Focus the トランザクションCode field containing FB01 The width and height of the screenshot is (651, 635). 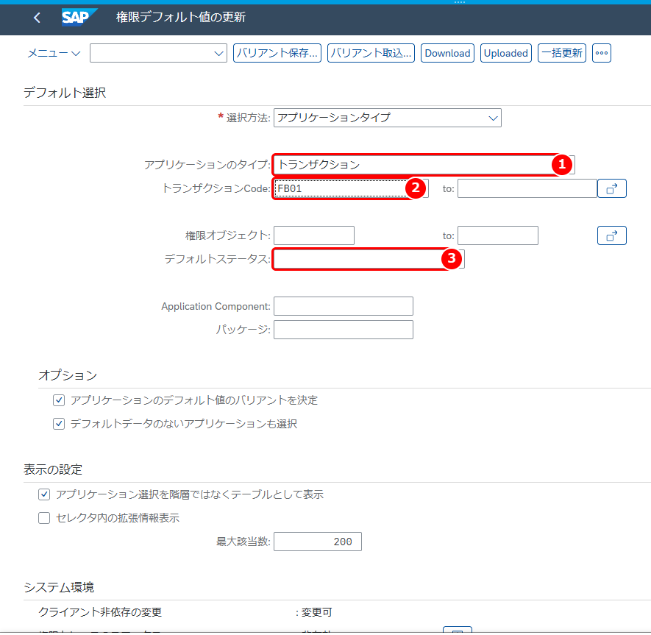click(x=351, y=188)
